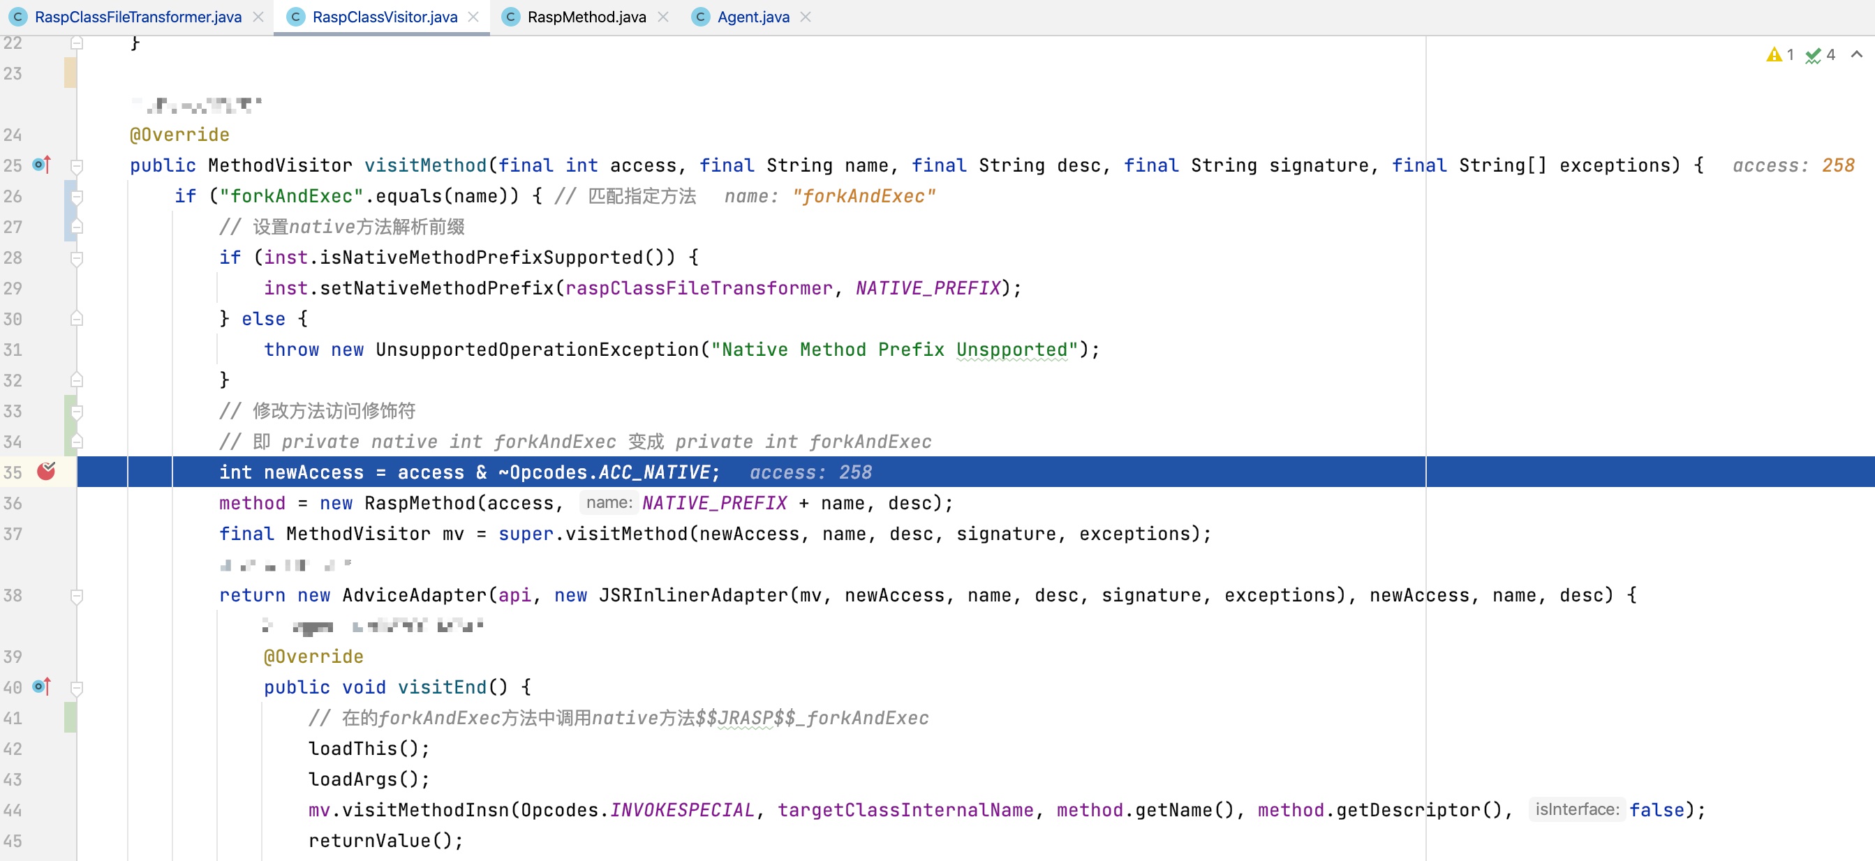1875x861 pixels.
Task: Go to previous highlighted problem arrow
Action: click(1857, 54)
